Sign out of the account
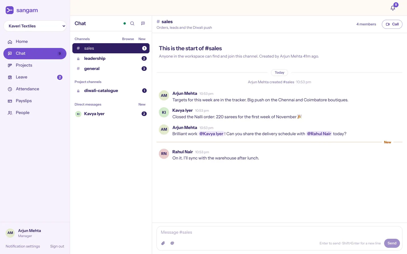The width and height of the screenshot is (407, 254). point(57,246)
